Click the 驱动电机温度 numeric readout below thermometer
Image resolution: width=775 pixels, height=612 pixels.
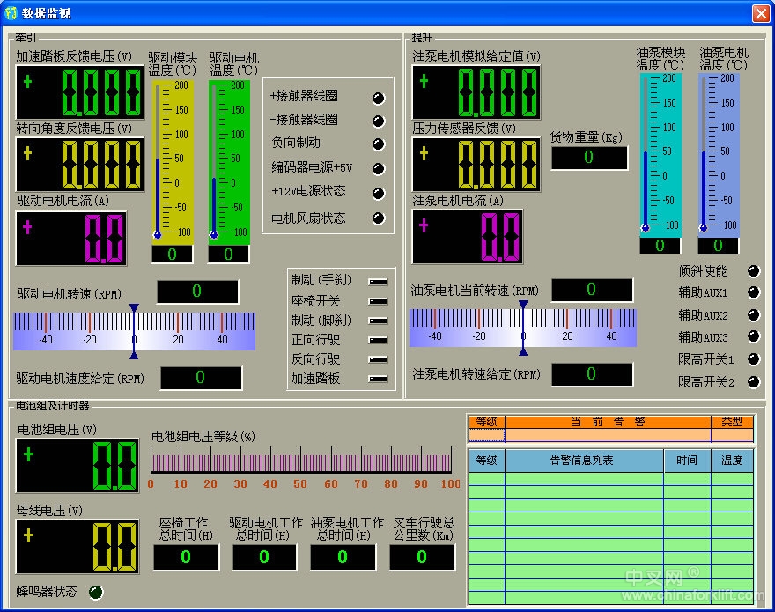[x=229, y=254]
